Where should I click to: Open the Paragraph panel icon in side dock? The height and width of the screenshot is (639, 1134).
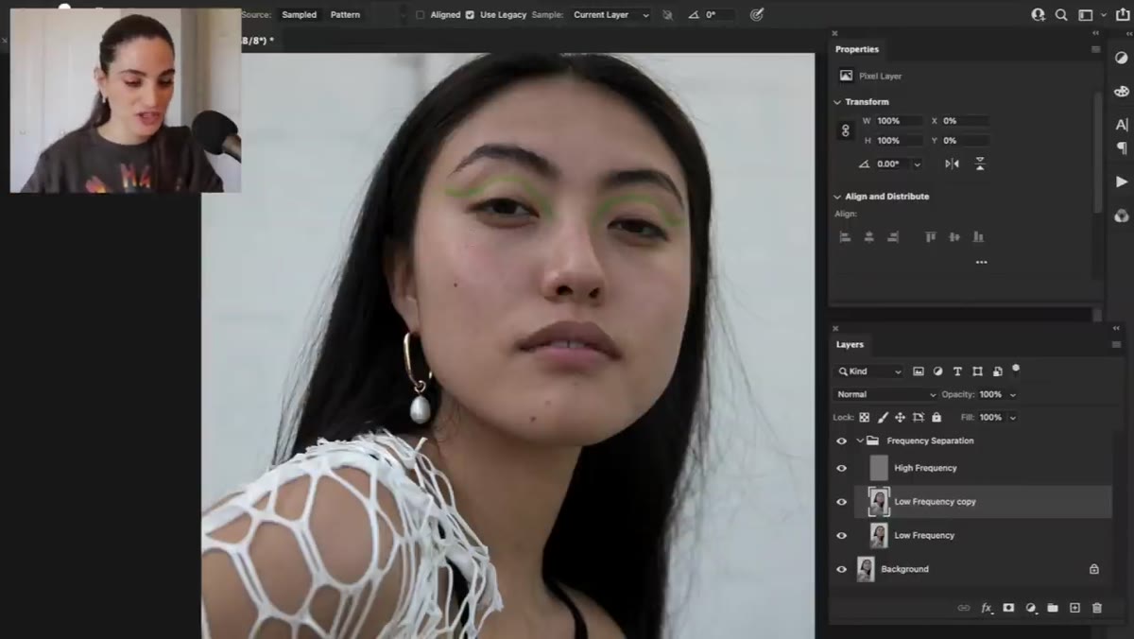coord(1122,147)
